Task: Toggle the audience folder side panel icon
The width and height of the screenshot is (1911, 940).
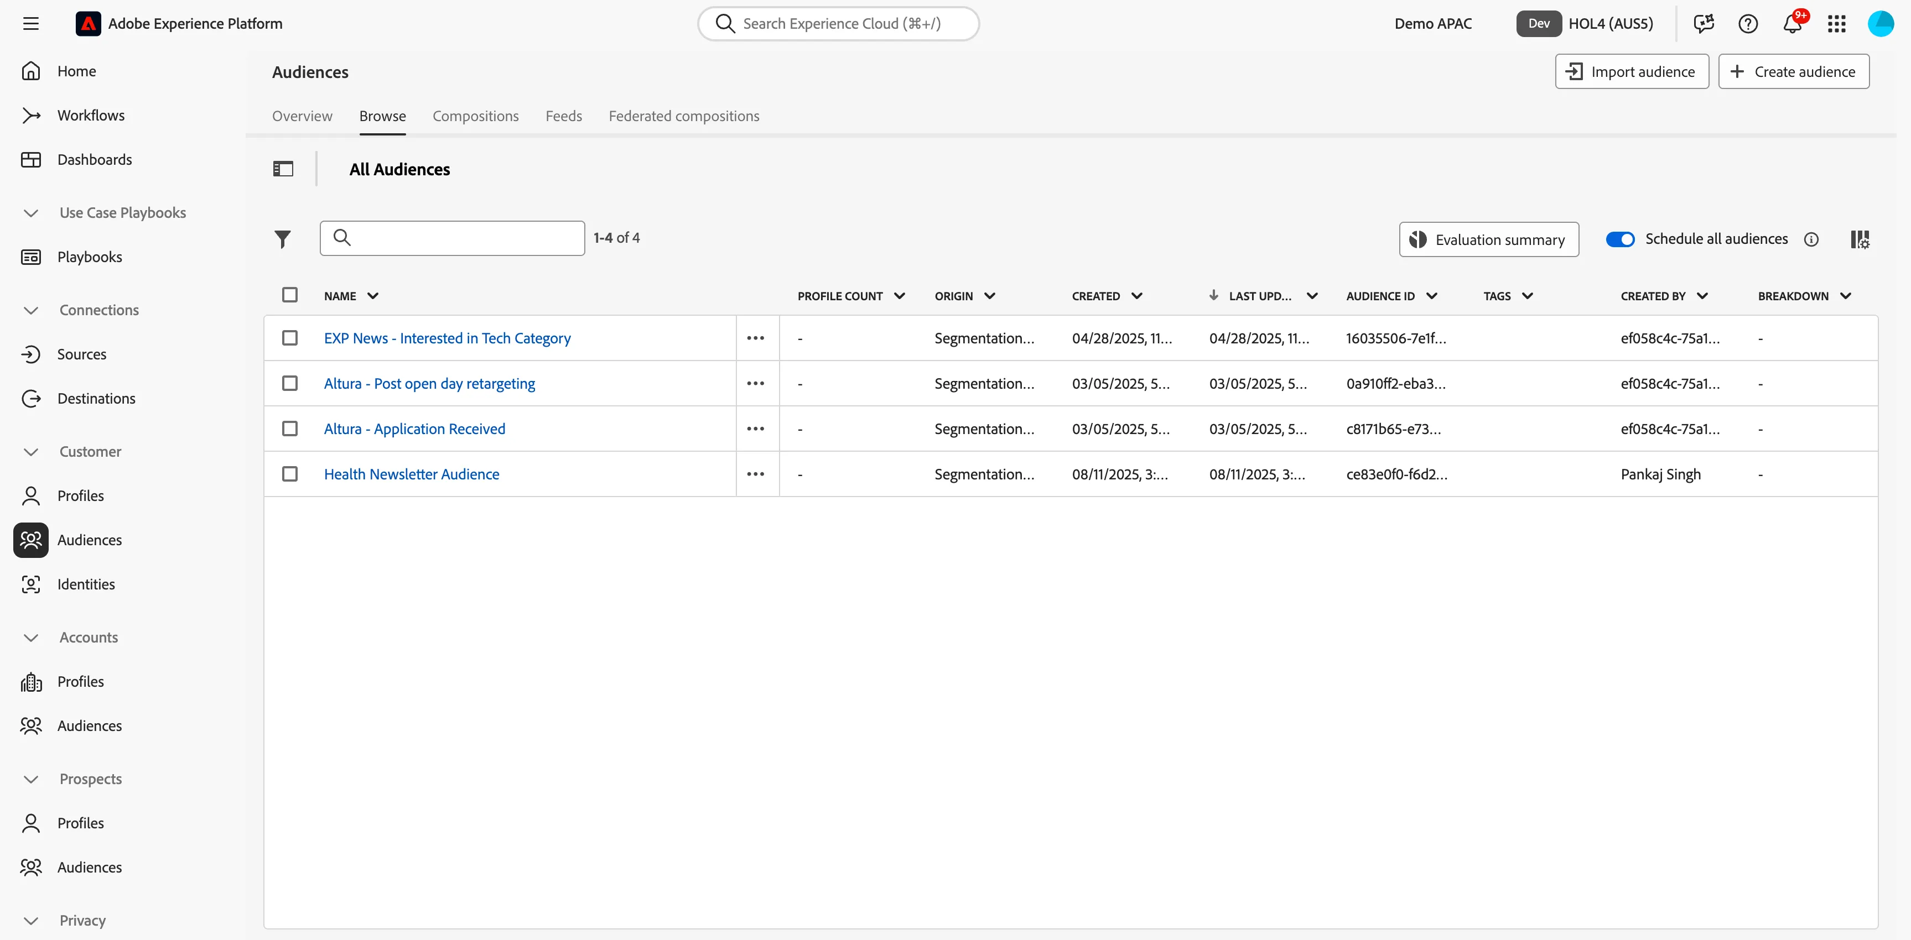Action: [283, 169]
